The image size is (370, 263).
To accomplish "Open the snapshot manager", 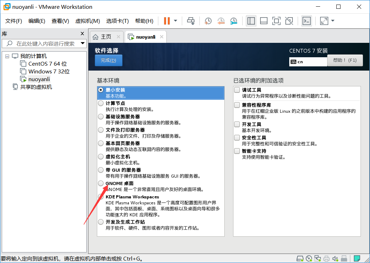I will 233,21.
